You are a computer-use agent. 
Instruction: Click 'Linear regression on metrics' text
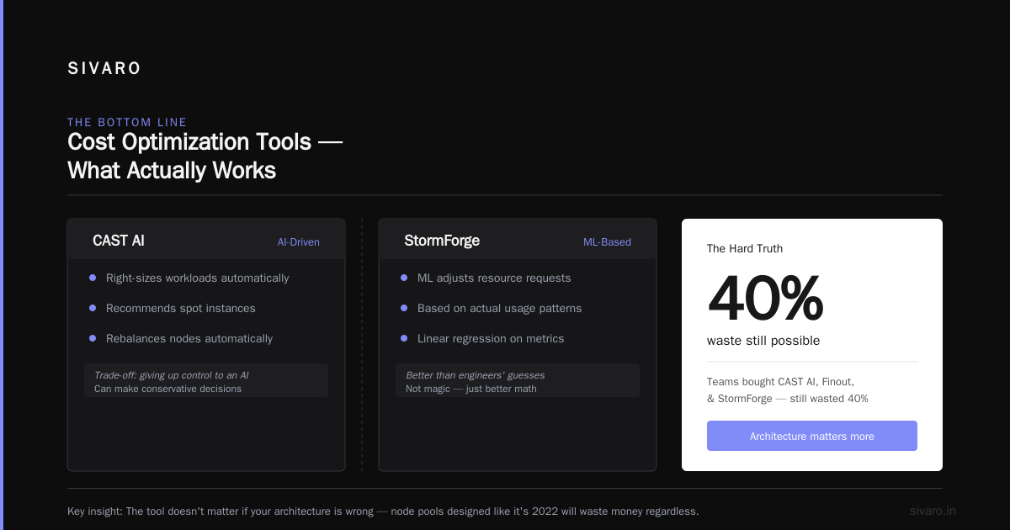tap(491, 338)
